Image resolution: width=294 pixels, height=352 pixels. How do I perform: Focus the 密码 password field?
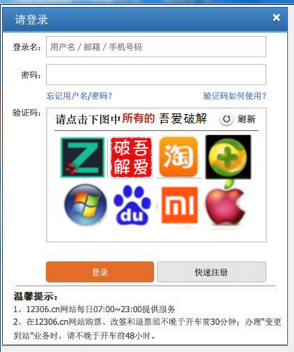[x=156, y=74]
